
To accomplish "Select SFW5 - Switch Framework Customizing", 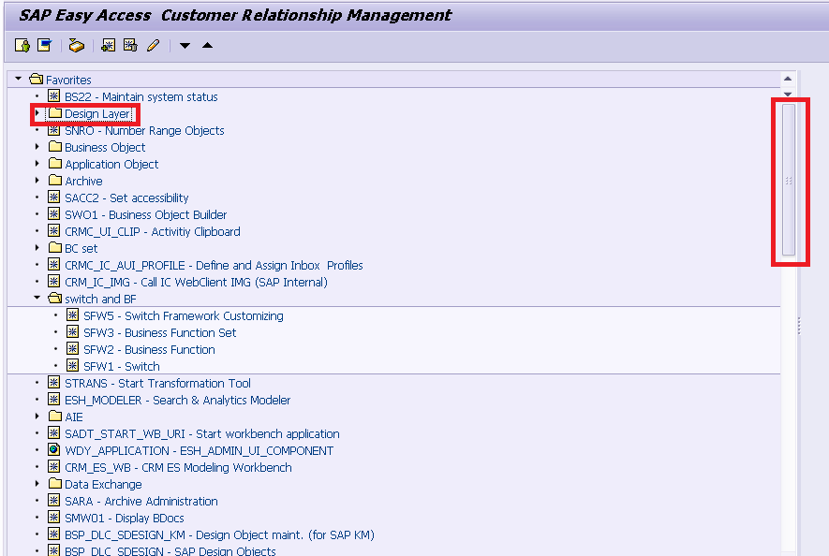I will [x=183, y=316].
